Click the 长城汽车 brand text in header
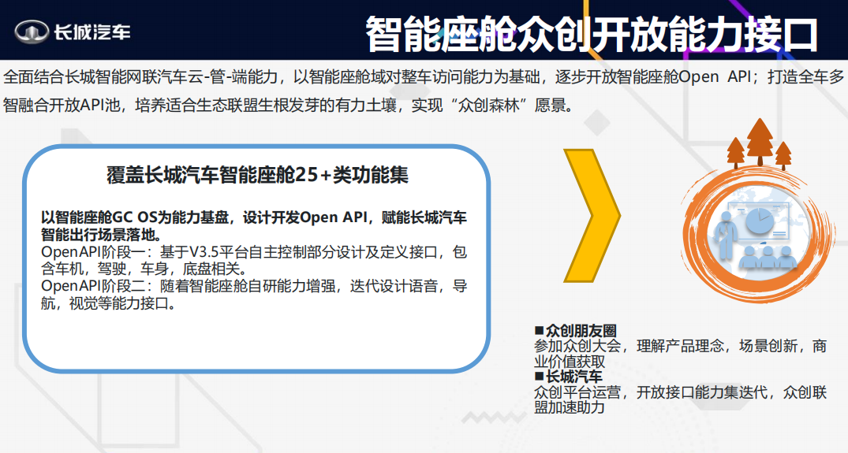 (x=92, y=32)
